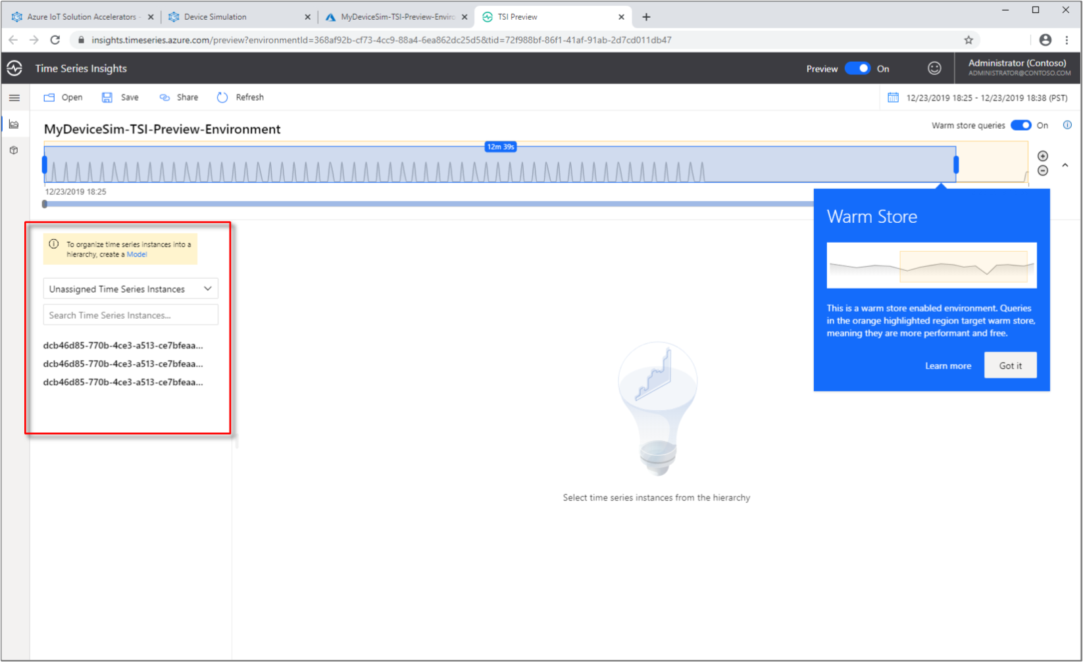Go back in browser history
Image resolution: width=1083 pixels, height=662 pixels.
[13, 40]
